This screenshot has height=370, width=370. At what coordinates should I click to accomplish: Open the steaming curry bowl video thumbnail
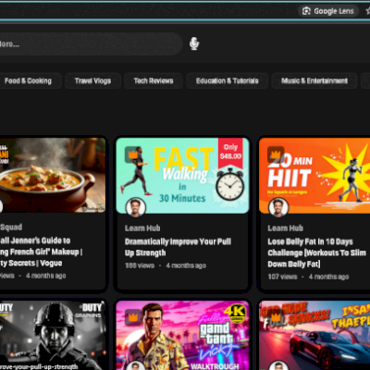tap(53, 175)
